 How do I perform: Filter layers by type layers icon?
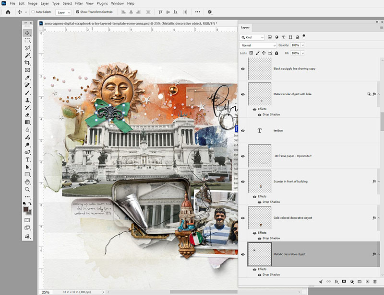[283, 37]
